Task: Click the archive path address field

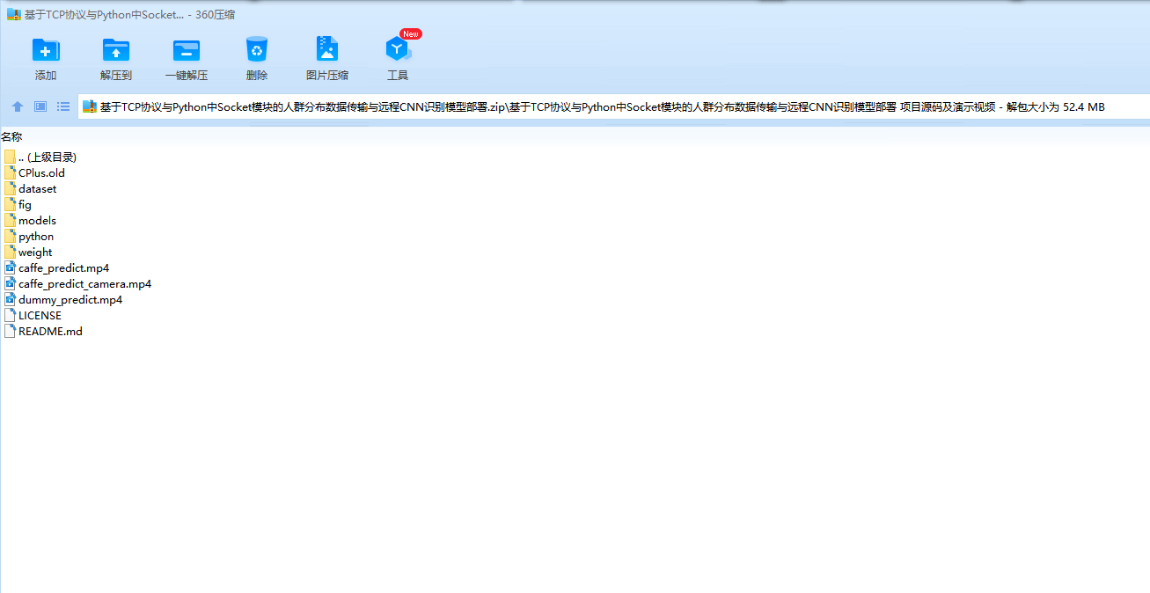Action: point(613,106)
